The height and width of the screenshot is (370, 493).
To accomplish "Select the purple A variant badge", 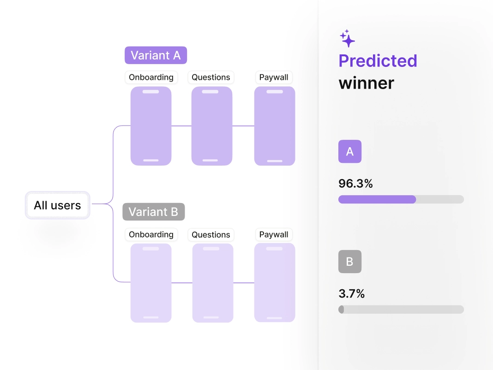I will point(349,151).
